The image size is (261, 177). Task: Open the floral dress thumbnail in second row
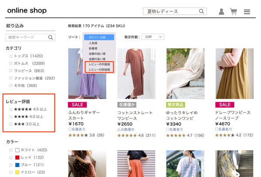click(87, 164)
